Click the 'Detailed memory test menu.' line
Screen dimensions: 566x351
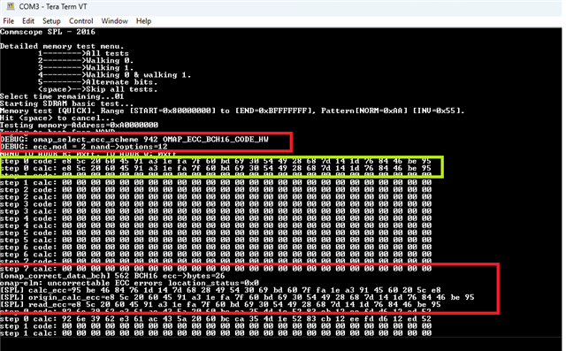point(62,46)
